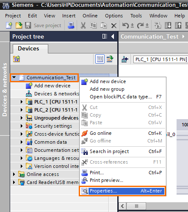Choose Add new group in context menu
Screen dimensions: 188x212
(122, 89)
